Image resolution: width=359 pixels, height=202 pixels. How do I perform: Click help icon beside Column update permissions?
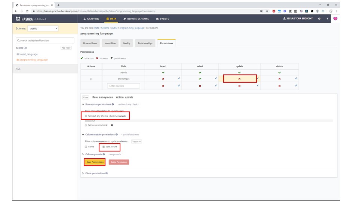(x=117, y=134)
